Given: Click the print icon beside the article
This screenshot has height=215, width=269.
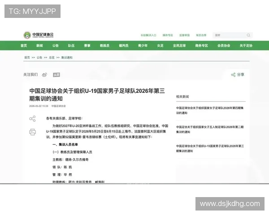Looking at the screenshot, I should 32,132.
